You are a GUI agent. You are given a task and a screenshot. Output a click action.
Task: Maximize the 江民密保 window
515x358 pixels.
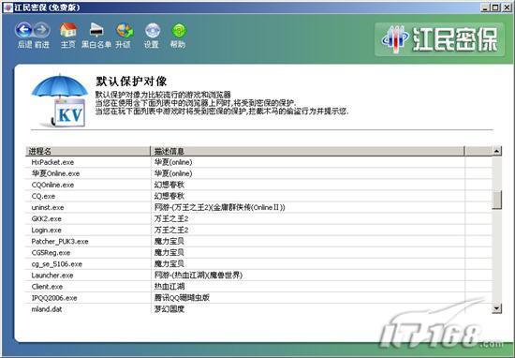coord(495,7)
